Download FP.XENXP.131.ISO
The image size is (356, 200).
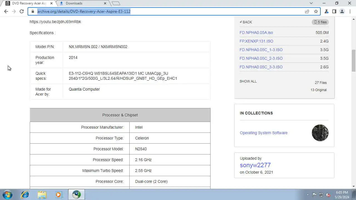[256, 41]
